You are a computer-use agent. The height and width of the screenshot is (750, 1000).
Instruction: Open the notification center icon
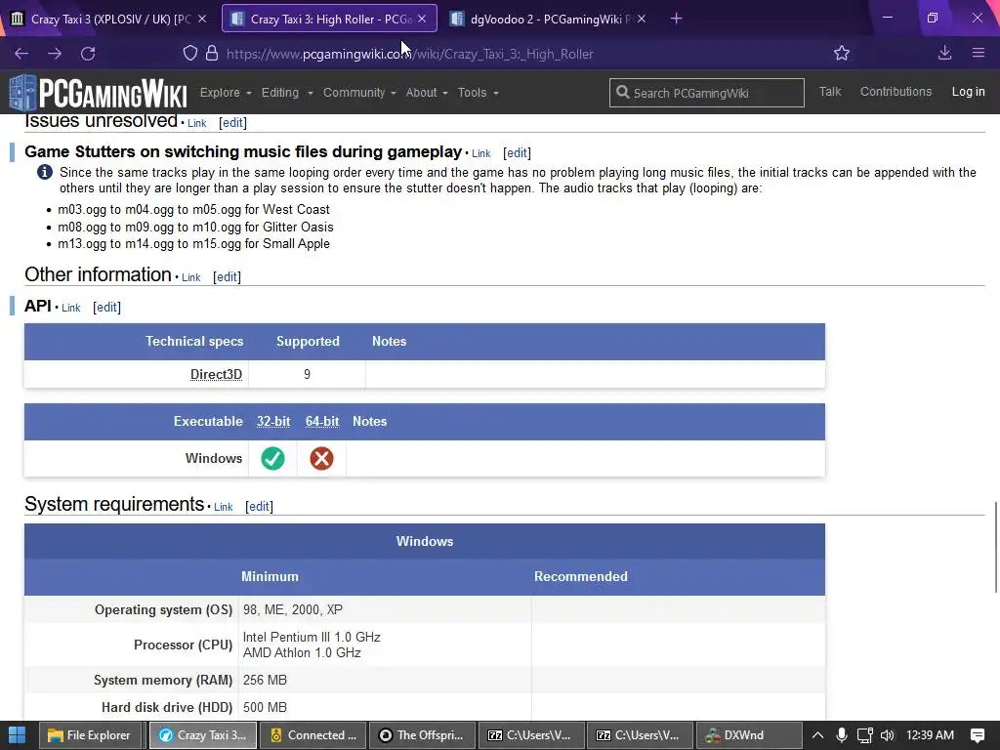pos(977,735)
